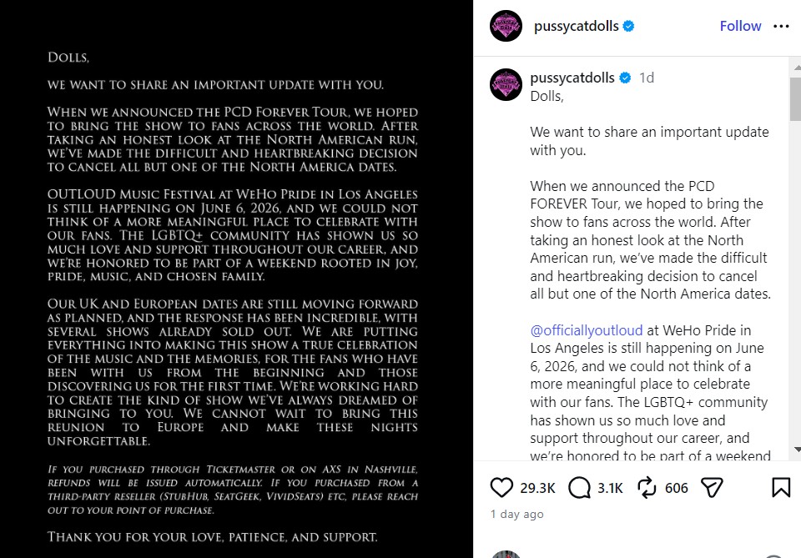Click the pussycatdolls avatar beside the caption
801x558 pixels.
click(x=506, y=84)
